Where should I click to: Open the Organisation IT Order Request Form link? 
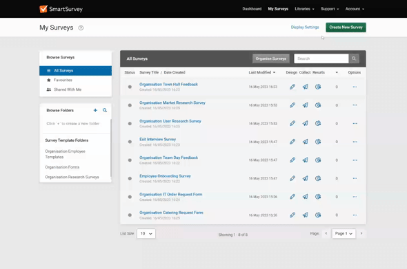(171, 195)
